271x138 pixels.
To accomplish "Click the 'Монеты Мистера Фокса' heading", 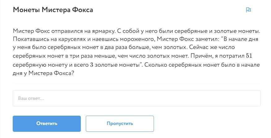I will (x=53, y=10).
